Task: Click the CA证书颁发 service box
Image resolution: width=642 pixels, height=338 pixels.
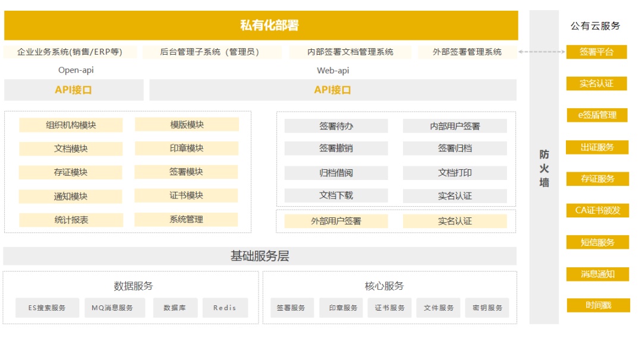Action: click(x=597, y=210)
